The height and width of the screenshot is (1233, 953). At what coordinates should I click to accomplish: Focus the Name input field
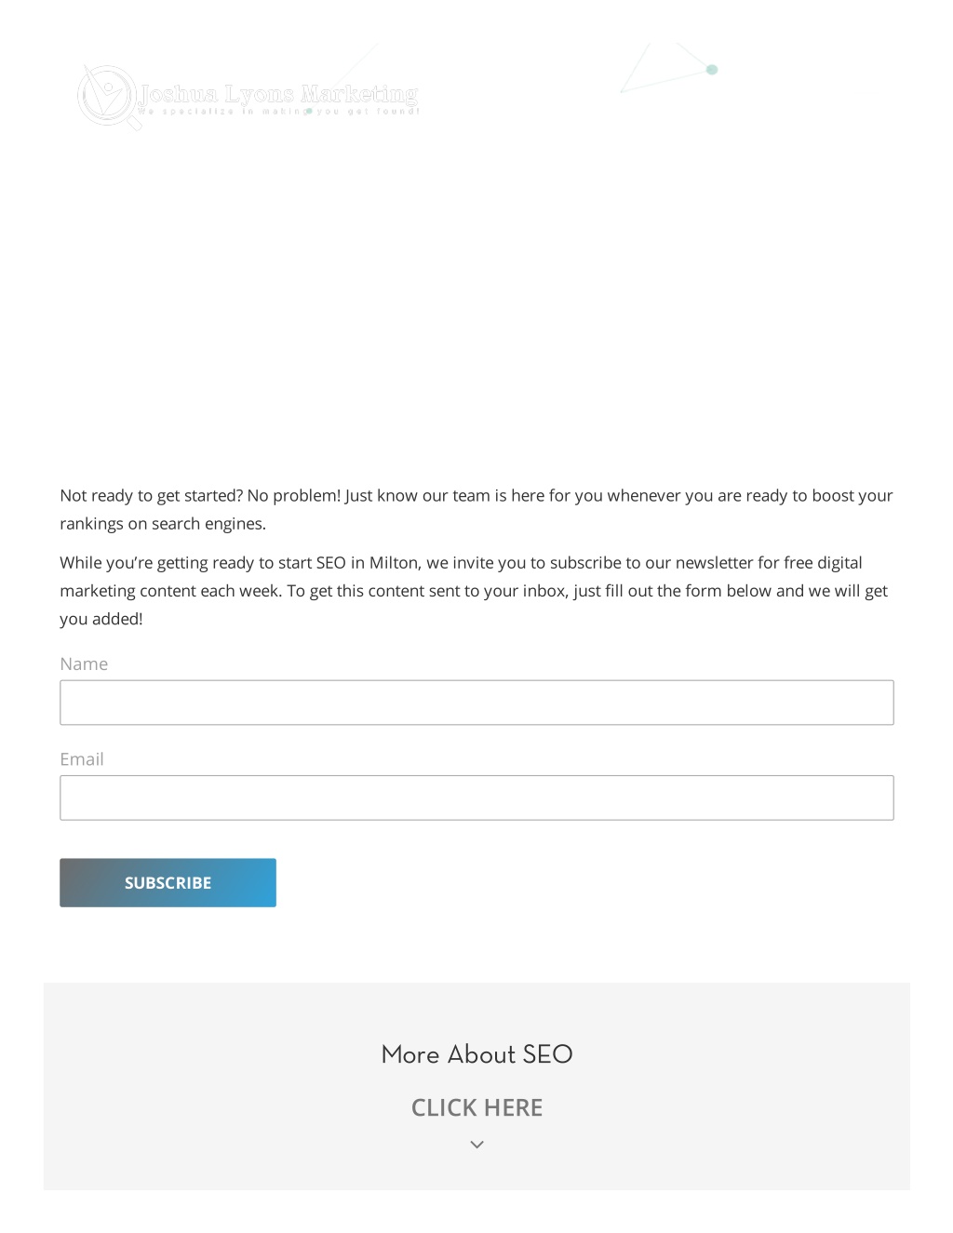pos(476,703)
